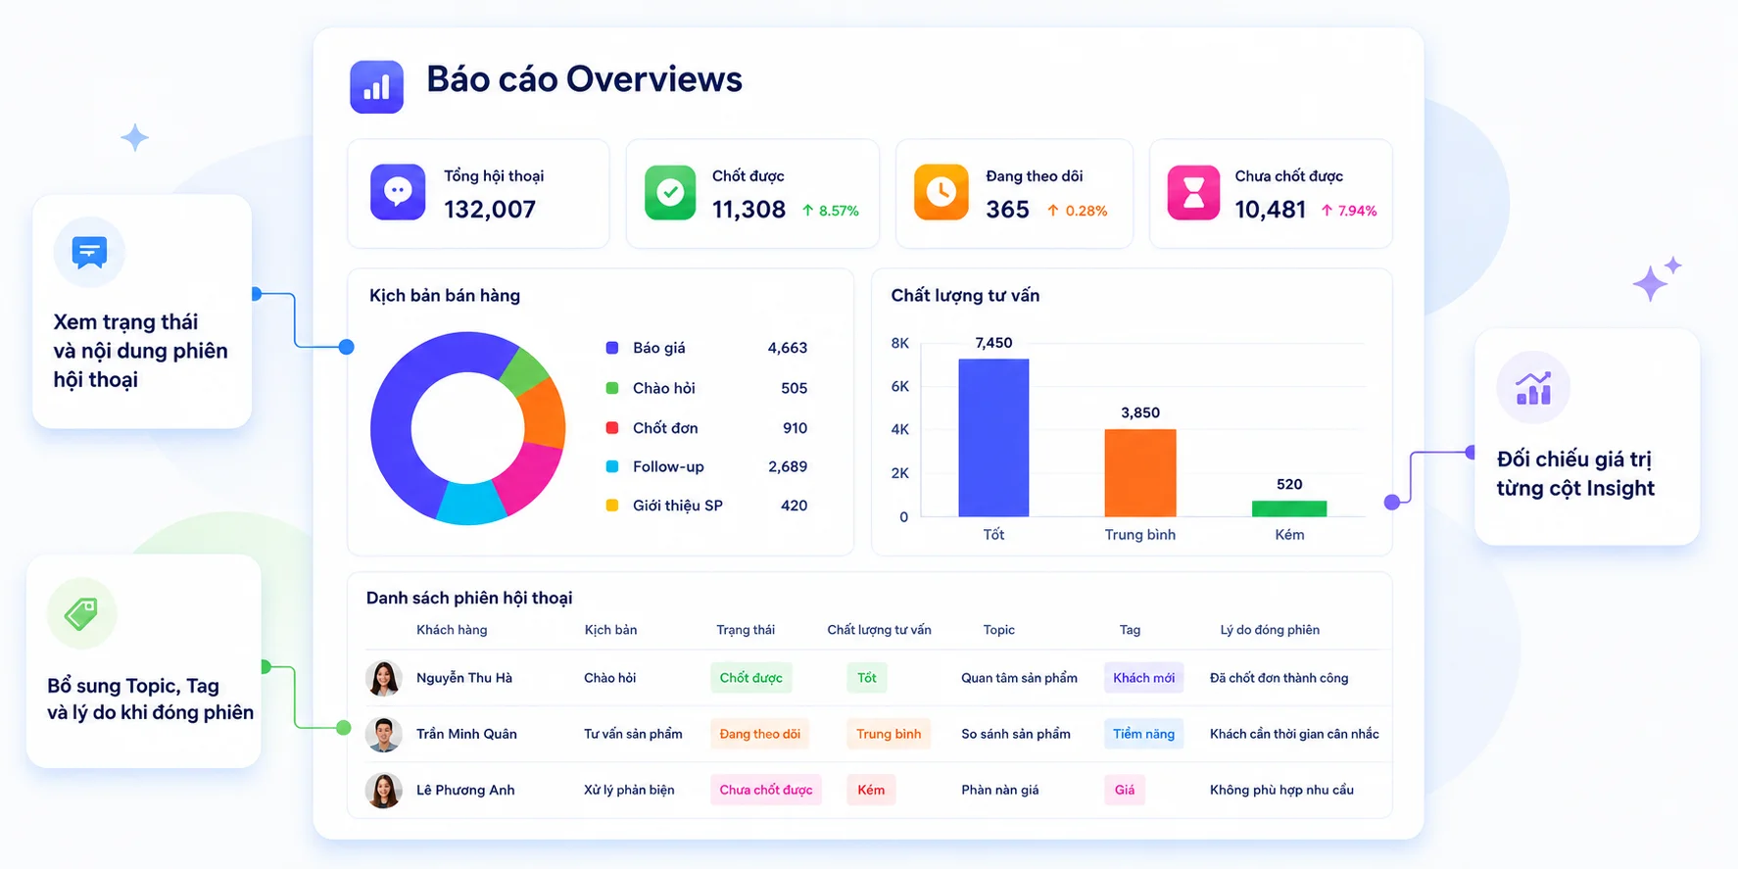Click the Đang theo dõi orange clock icon
1738x869 pixels.
(941, 192)
